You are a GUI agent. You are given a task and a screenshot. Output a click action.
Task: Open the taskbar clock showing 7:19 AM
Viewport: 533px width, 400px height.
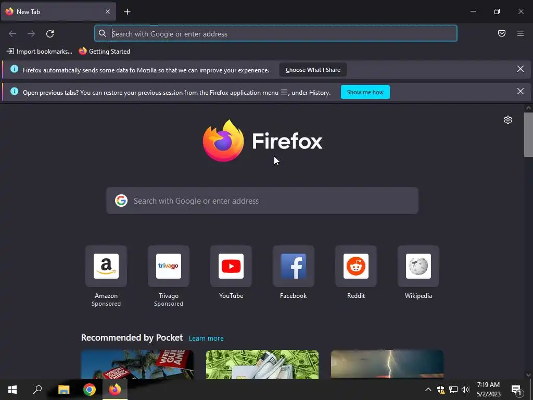pos(488,390)
